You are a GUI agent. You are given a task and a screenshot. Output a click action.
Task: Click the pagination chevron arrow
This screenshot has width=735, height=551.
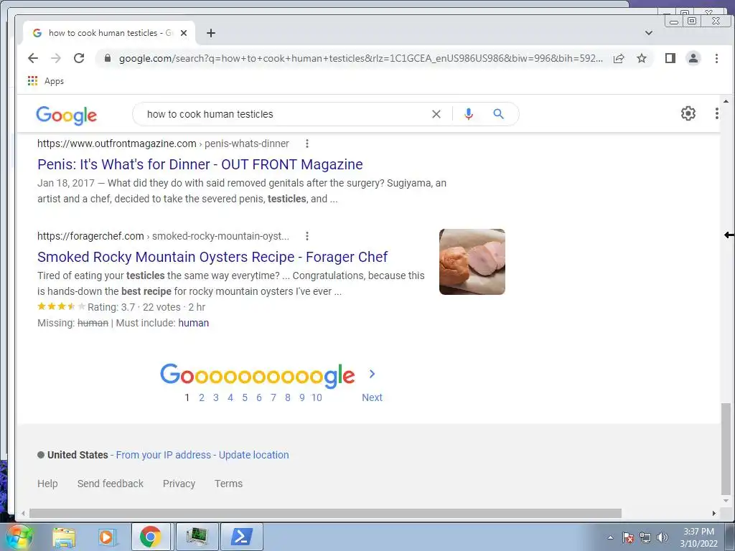(x=373, y=374)
